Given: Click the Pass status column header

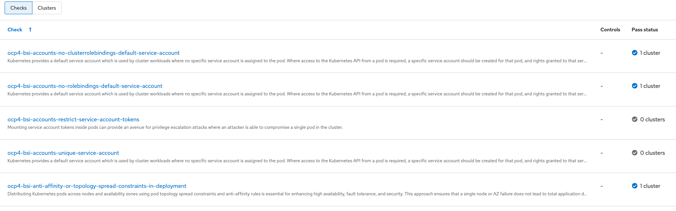Looking at the screenshot, I should (645, 30).
